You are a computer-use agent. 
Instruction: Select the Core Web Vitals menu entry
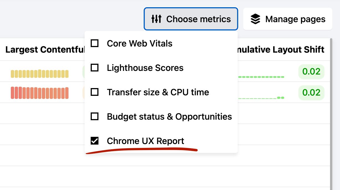coord(140,43)
